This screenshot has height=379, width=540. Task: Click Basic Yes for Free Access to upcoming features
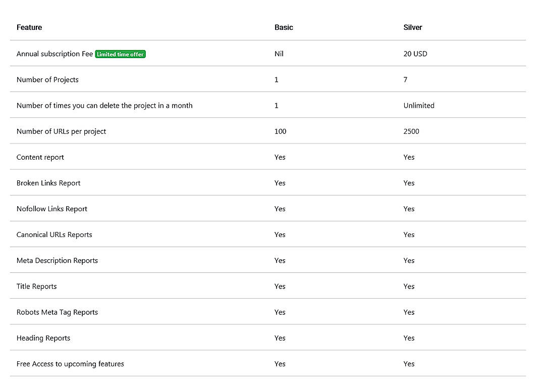pos(280,364)
